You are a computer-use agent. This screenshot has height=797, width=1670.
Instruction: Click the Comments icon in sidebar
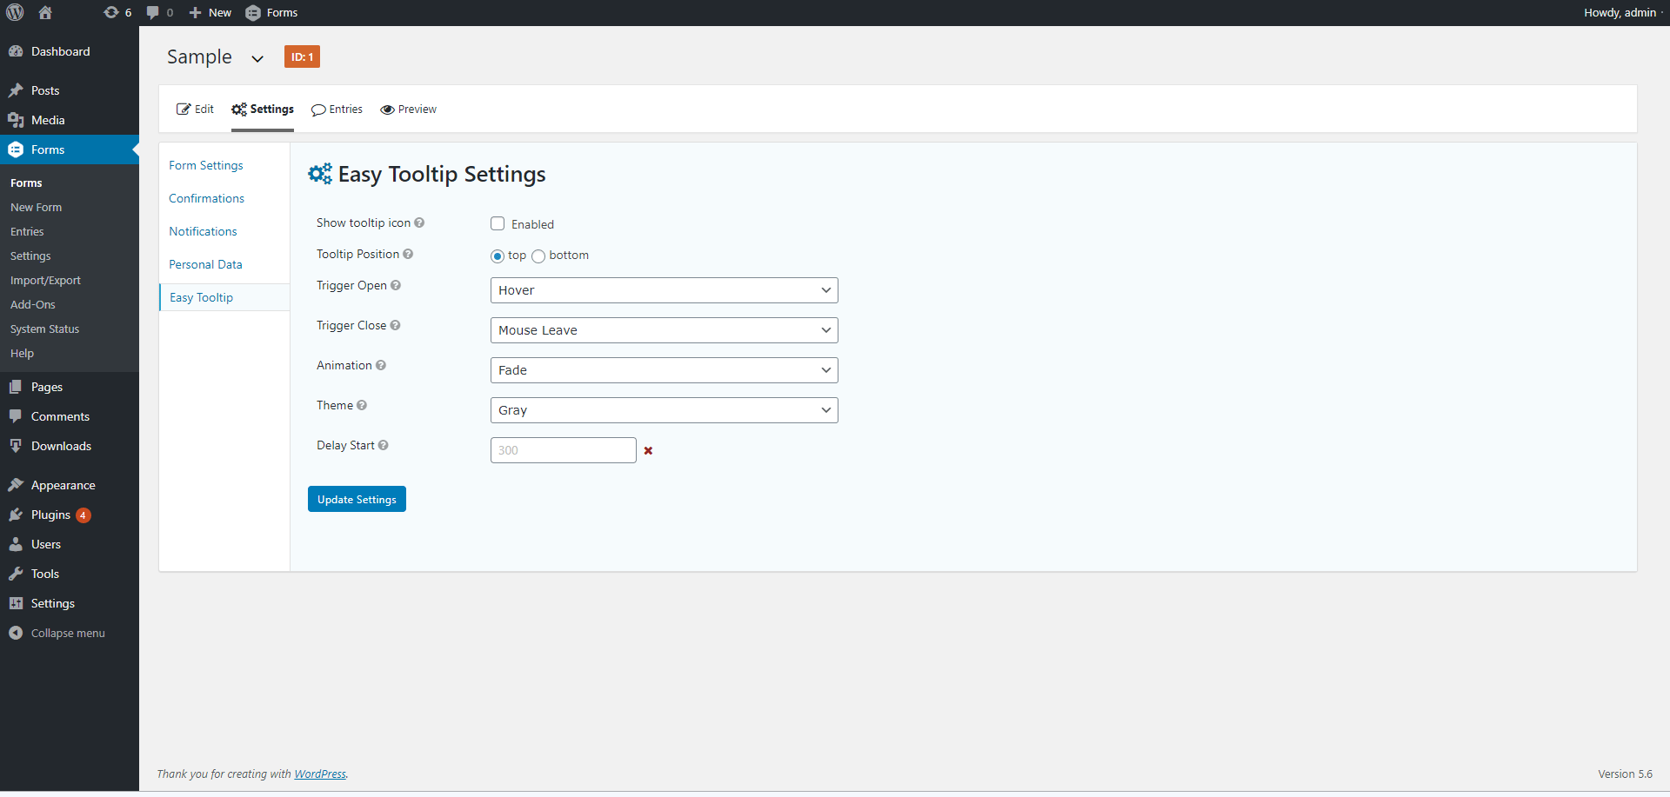coord(16,416)
